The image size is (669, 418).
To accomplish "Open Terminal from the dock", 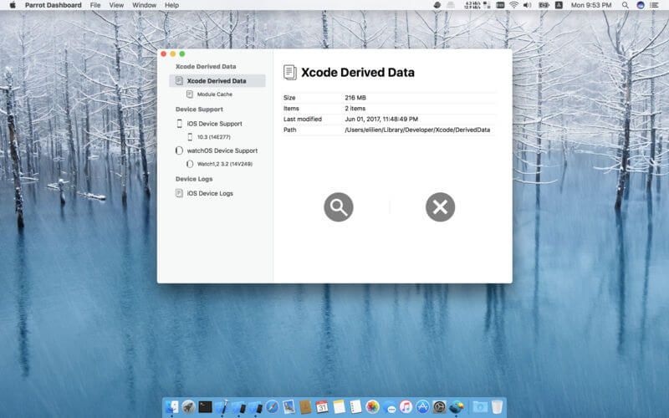I will point(205,406).
